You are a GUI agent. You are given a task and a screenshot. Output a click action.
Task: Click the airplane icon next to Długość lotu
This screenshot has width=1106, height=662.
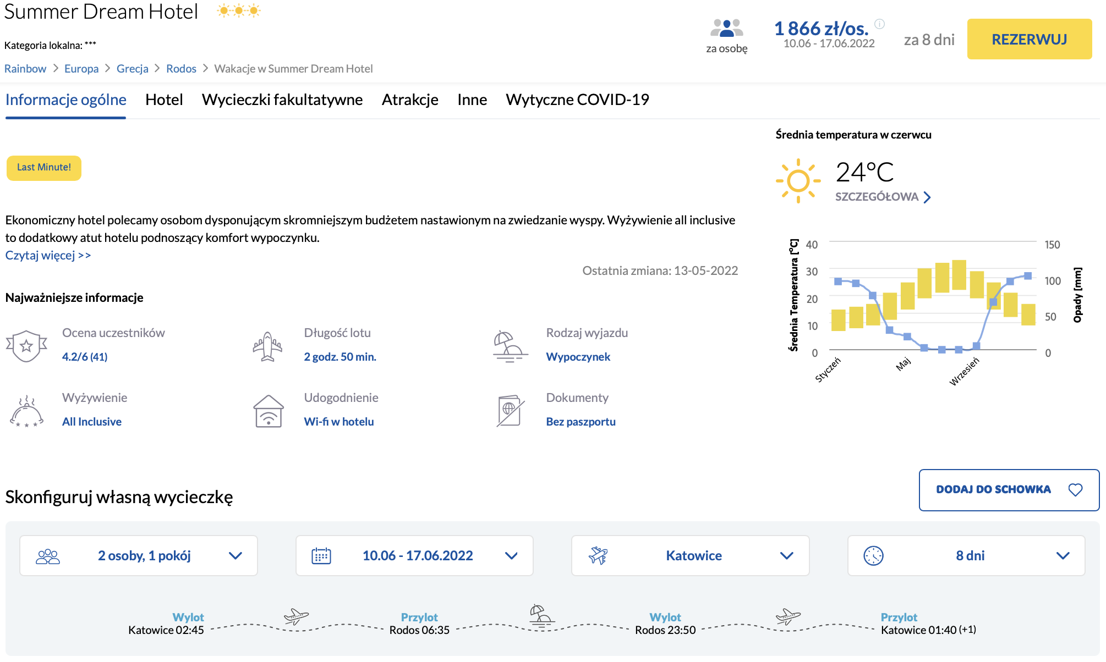tap(267, 346)
